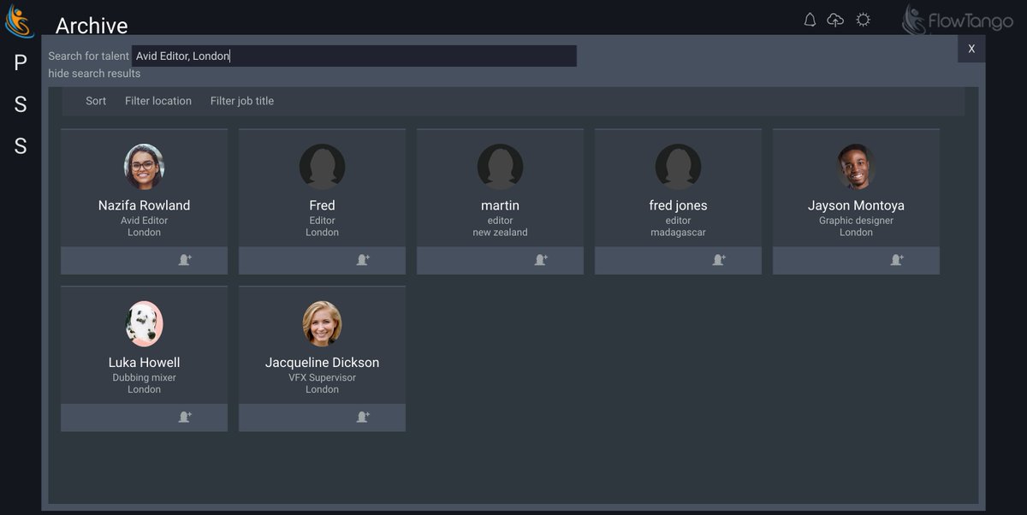This screenshot has width=1027, height=515.
Task: Click the VFX Supervisor job title
Action: click(x=322, y=378)
